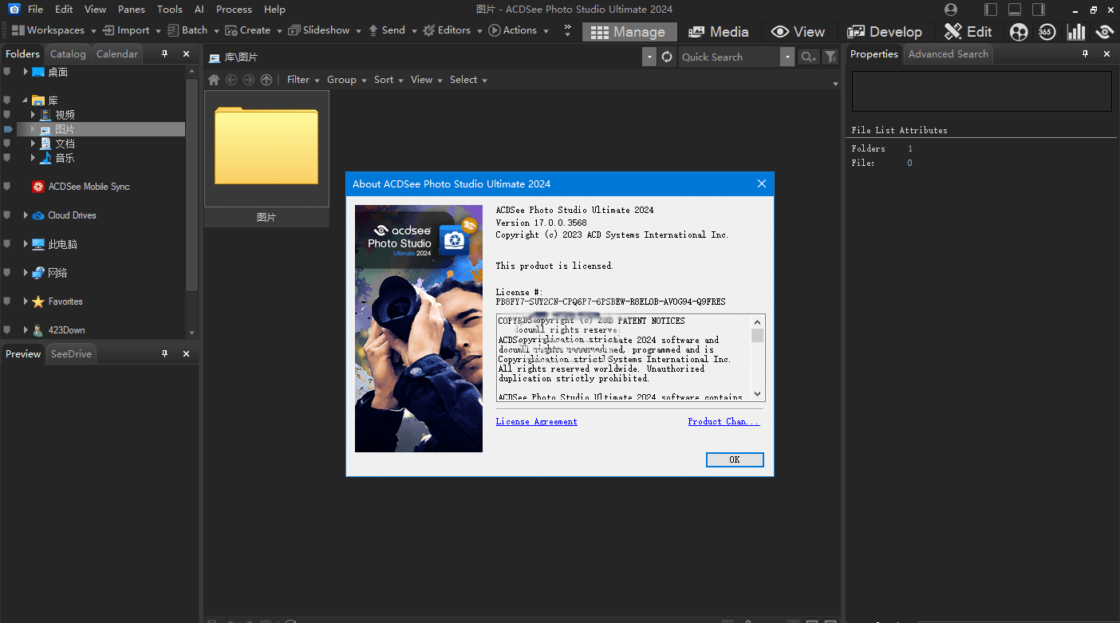Toggle Easy-Select marker beside 此电脑
This screenshot has width=1120, height=623.
(7, 244)
